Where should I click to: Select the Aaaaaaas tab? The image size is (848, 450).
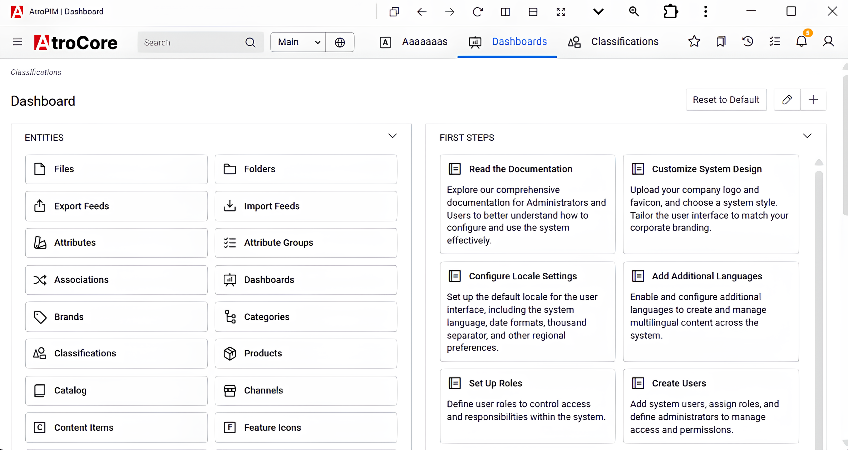click(x=425, y=41)
